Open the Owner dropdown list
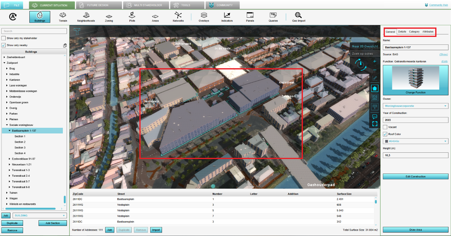This screenshot has height=236, width=451. pyautogui.click(x=415, y=106)
